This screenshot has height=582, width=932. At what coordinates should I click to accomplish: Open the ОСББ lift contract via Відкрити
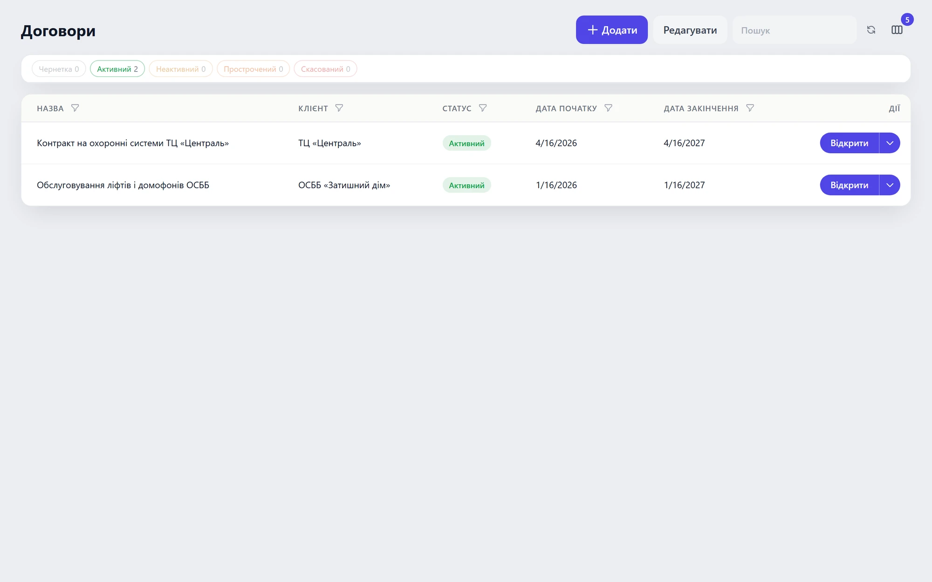(849, 185)
